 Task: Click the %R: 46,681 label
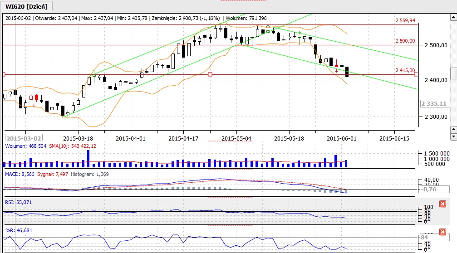tap(19, 230)
